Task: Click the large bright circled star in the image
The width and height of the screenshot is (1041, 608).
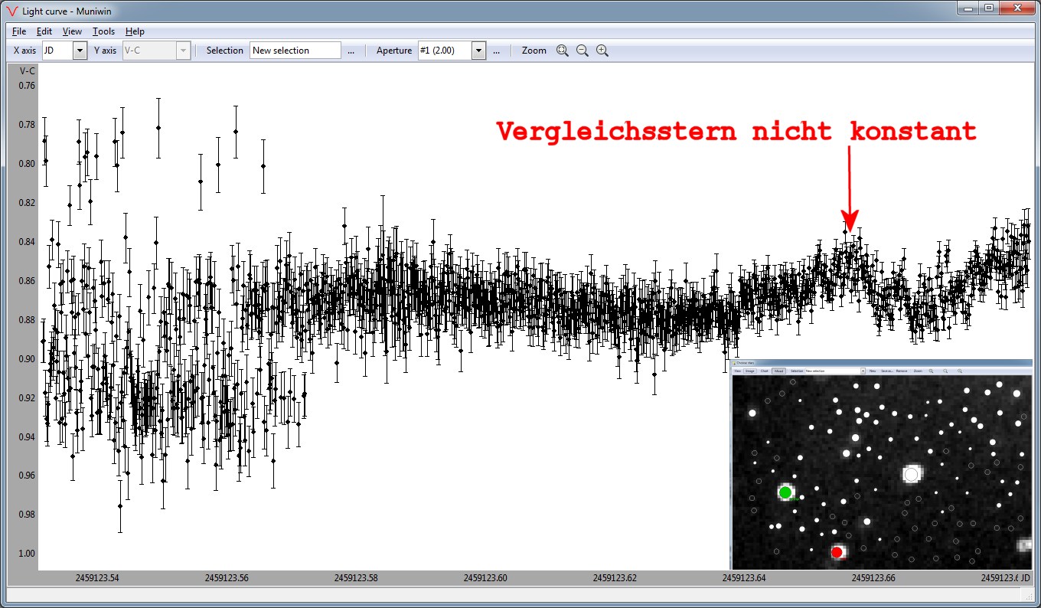Action: click(x=911, y=475)
